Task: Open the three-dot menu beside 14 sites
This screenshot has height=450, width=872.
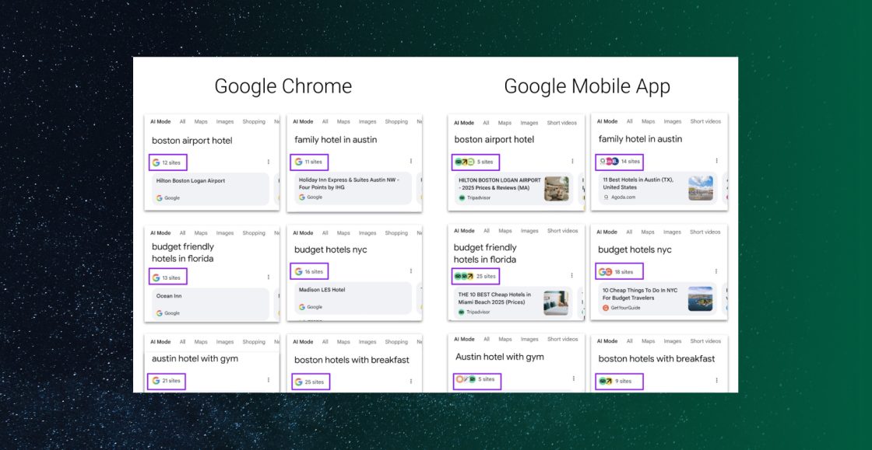Action: click(x=716, y=161)
